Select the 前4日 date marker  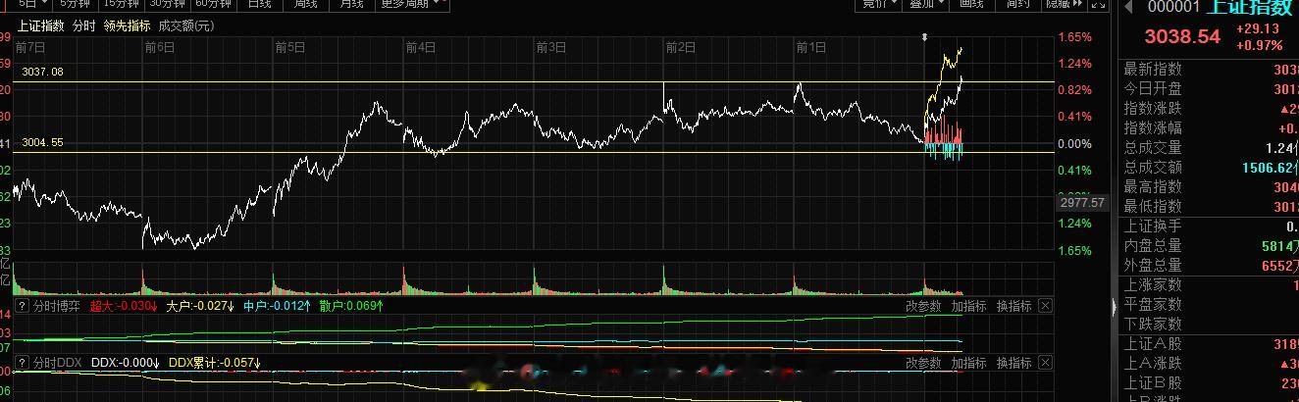[420, 46]
